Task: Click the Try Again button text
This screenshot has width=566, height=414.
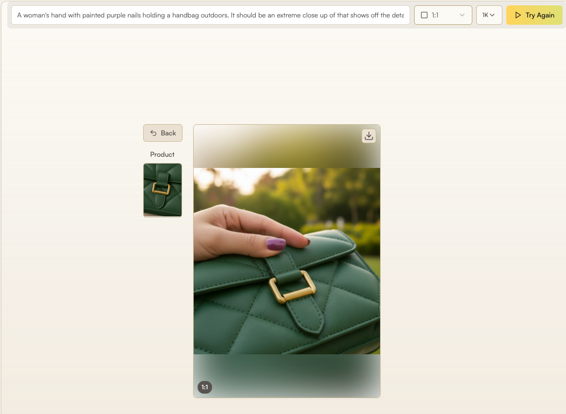Action: click(x=540, y=15)
